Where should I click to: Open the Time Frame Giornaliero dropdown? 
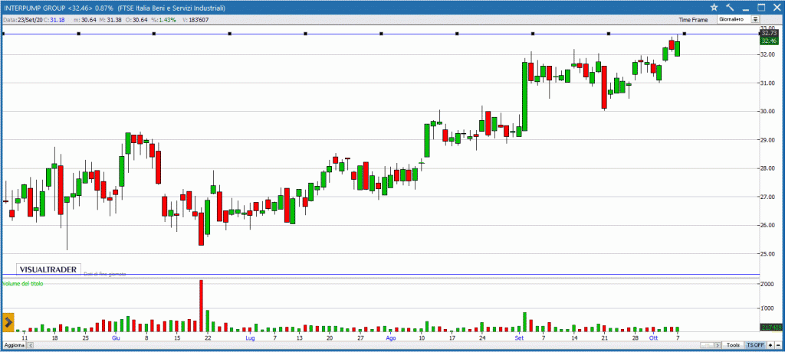click(738, 19)
